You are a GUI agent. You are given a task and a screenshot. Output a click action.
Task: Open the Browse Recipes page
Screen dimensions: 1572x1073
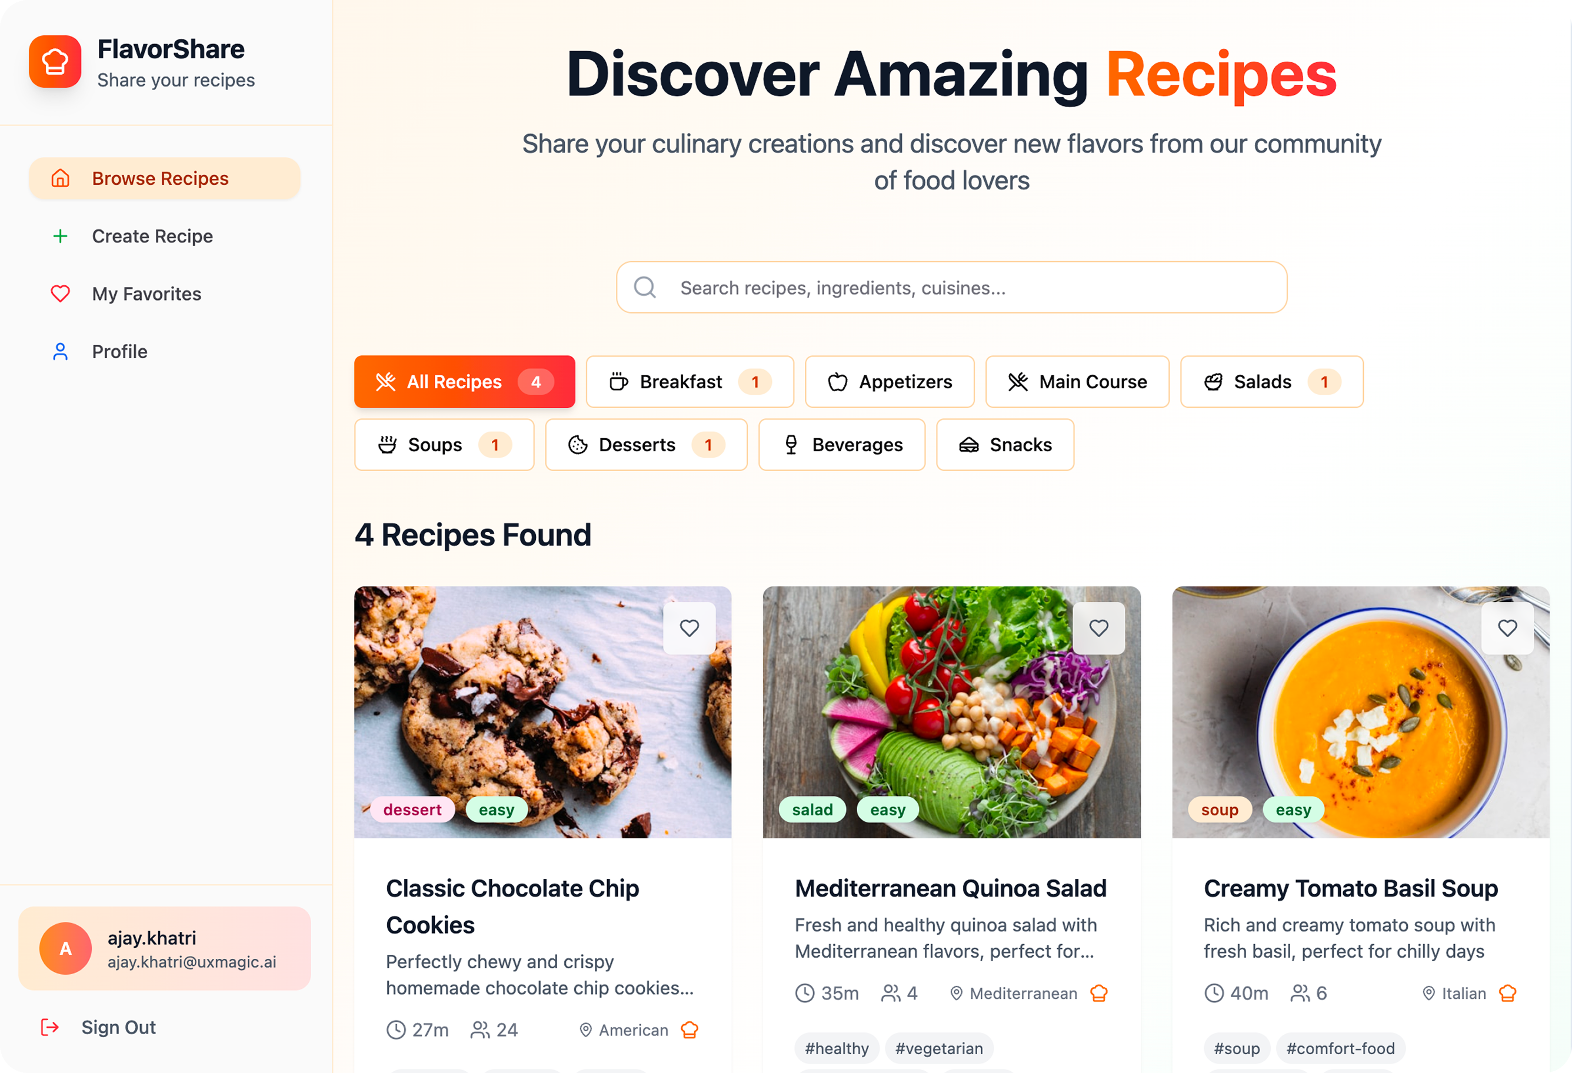tap(164, 179)
